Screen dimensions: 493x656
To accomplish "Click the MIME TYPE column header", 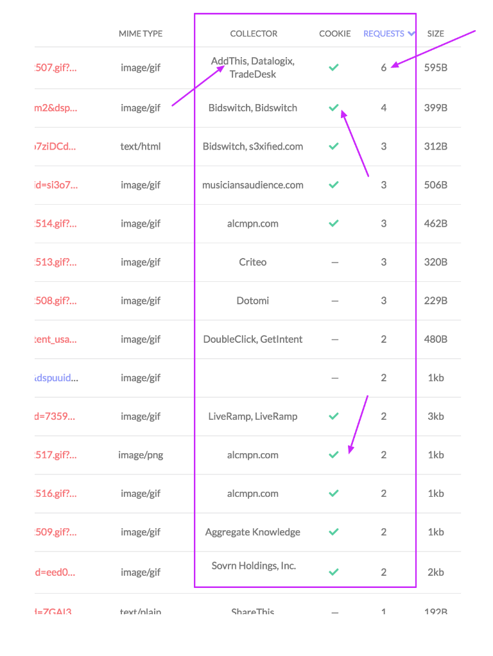I will [x=141, y=33].
